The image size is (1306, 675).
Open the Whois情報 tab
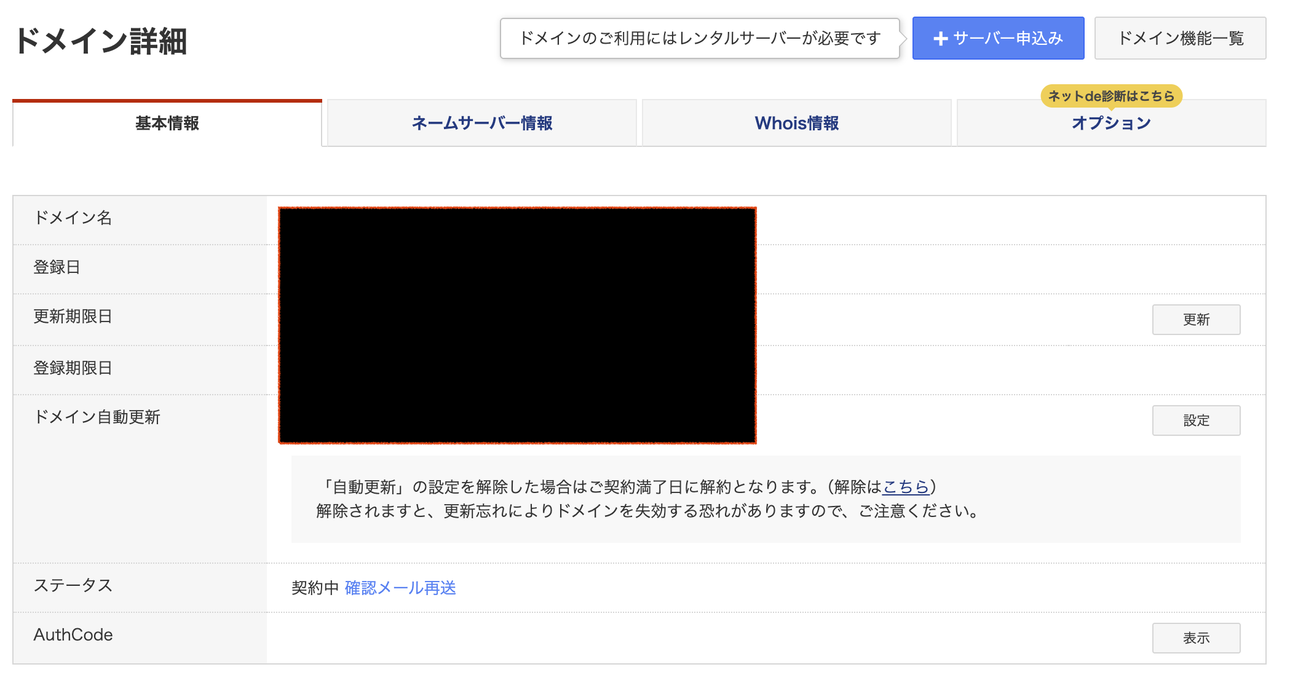click(796, 124)
